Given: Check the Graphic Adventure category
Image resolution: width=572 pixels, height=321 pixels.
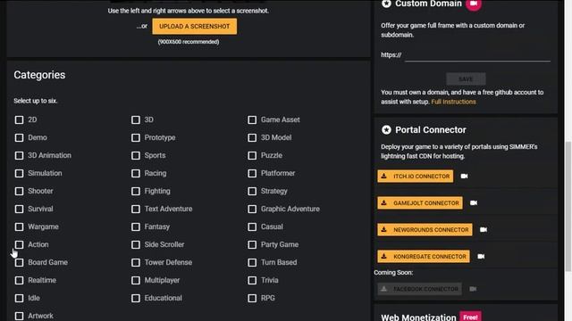Looking at the screenshot, I should tap(252, 209).
